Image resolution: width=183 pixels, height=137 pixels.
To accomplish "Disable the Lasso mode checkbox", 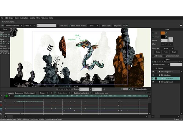I will click(x=70, y=26).
